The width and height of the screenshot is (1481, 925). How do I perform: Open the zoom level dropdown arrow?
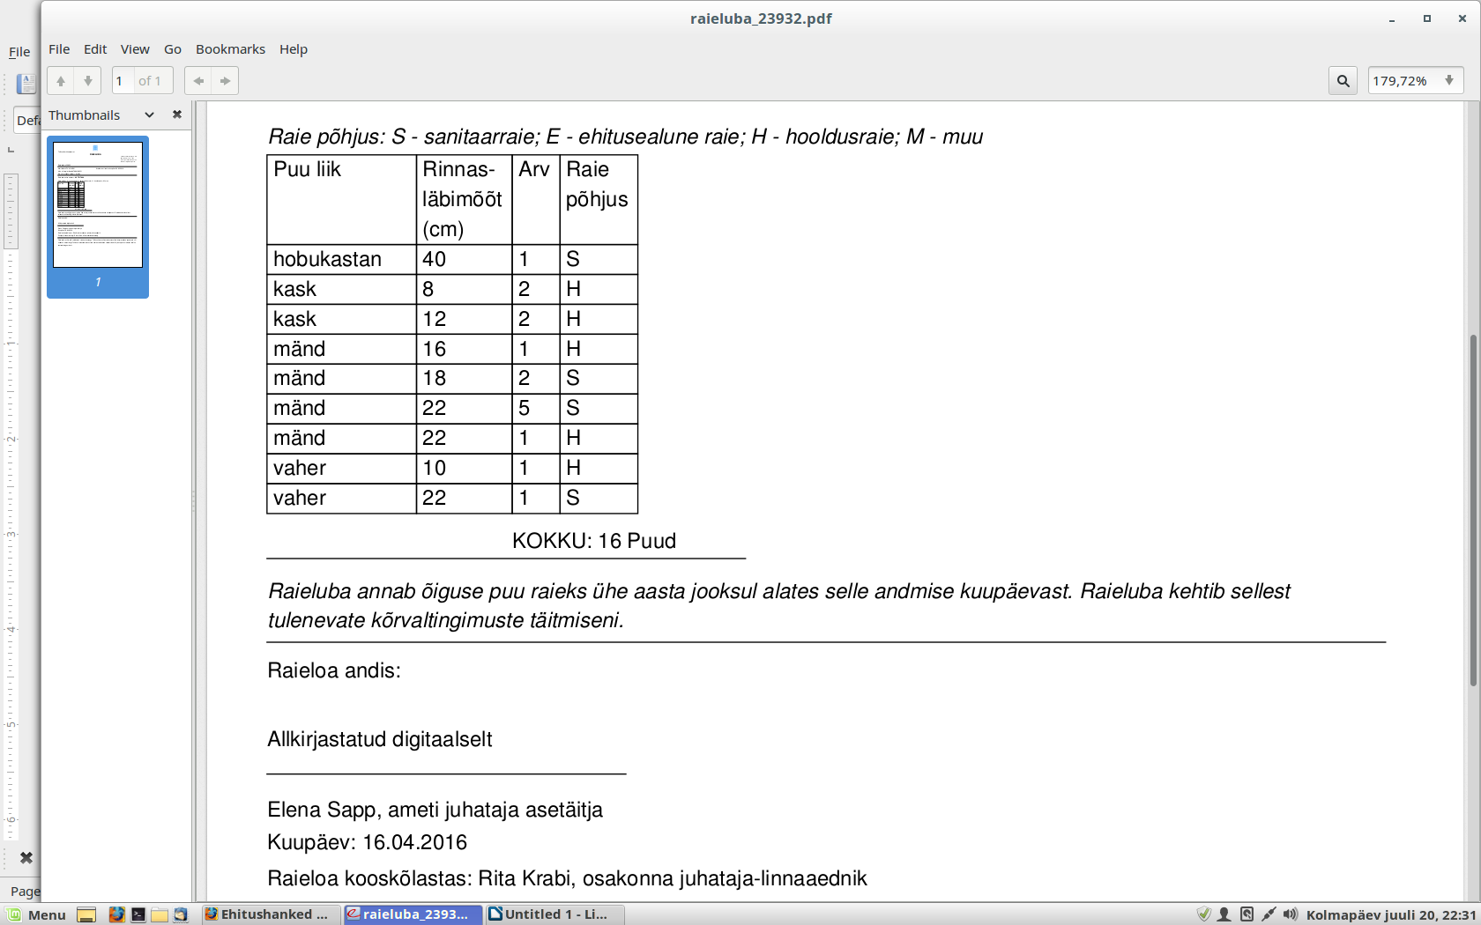pyautogui.click(x=1449, y=81)
